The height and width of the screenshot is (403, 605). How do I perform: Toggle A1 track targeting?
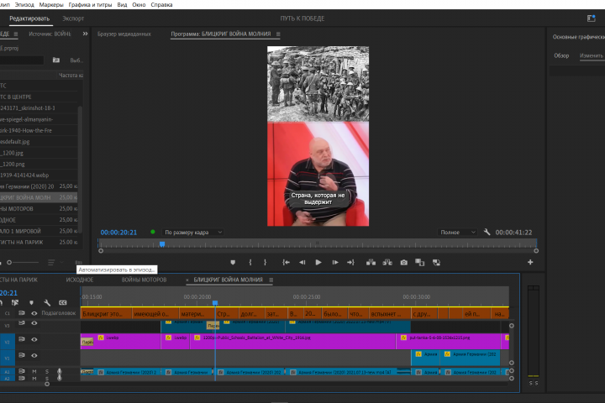[x=8, y=372]
